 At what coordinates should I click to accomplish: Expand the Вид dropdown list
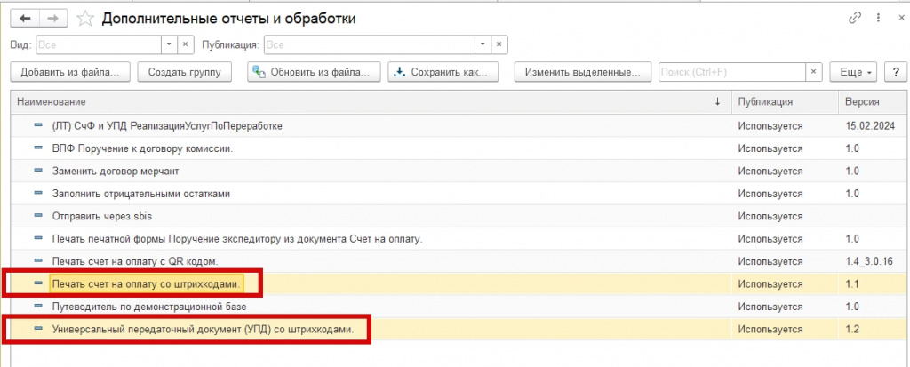coord(169,44)
